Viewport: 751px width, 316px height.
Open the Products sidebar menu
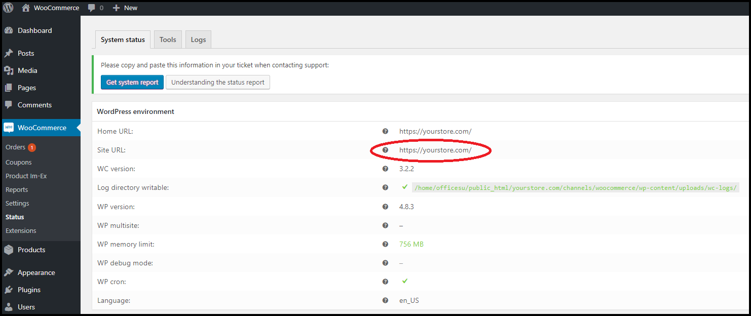(31, 250)
